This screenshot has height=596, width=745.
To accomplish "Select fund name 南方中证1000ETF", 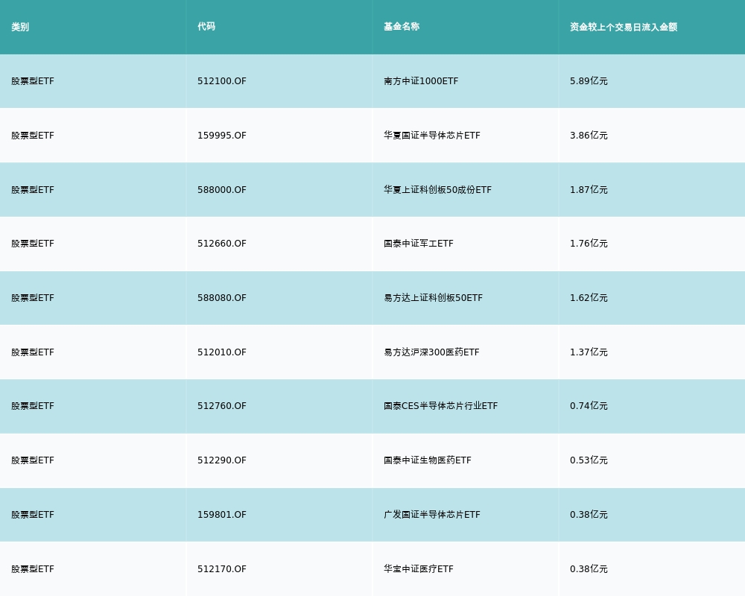I will (x=421, y=81).
